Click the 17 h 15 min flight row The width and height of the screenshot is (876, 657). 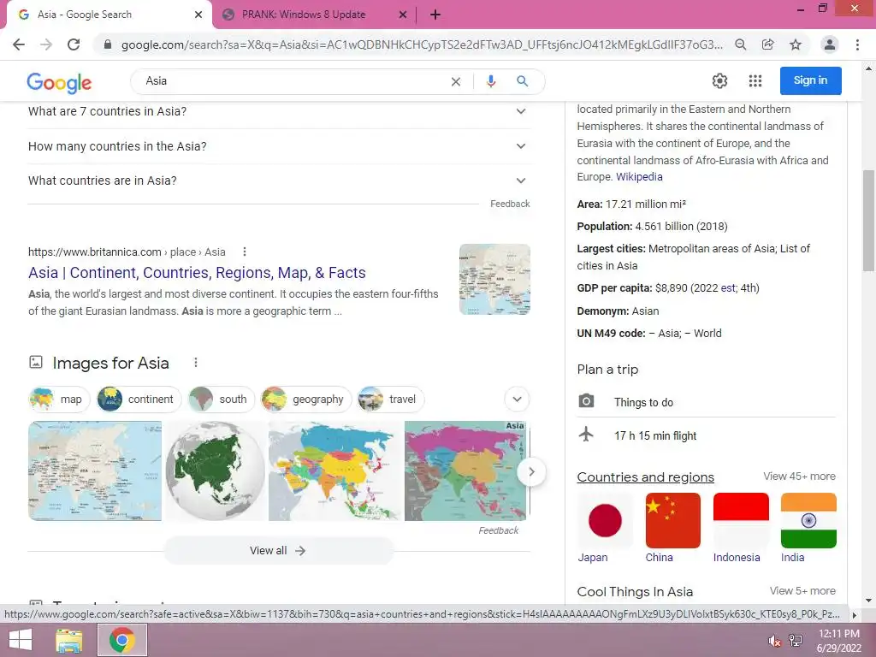coord(706,435)
